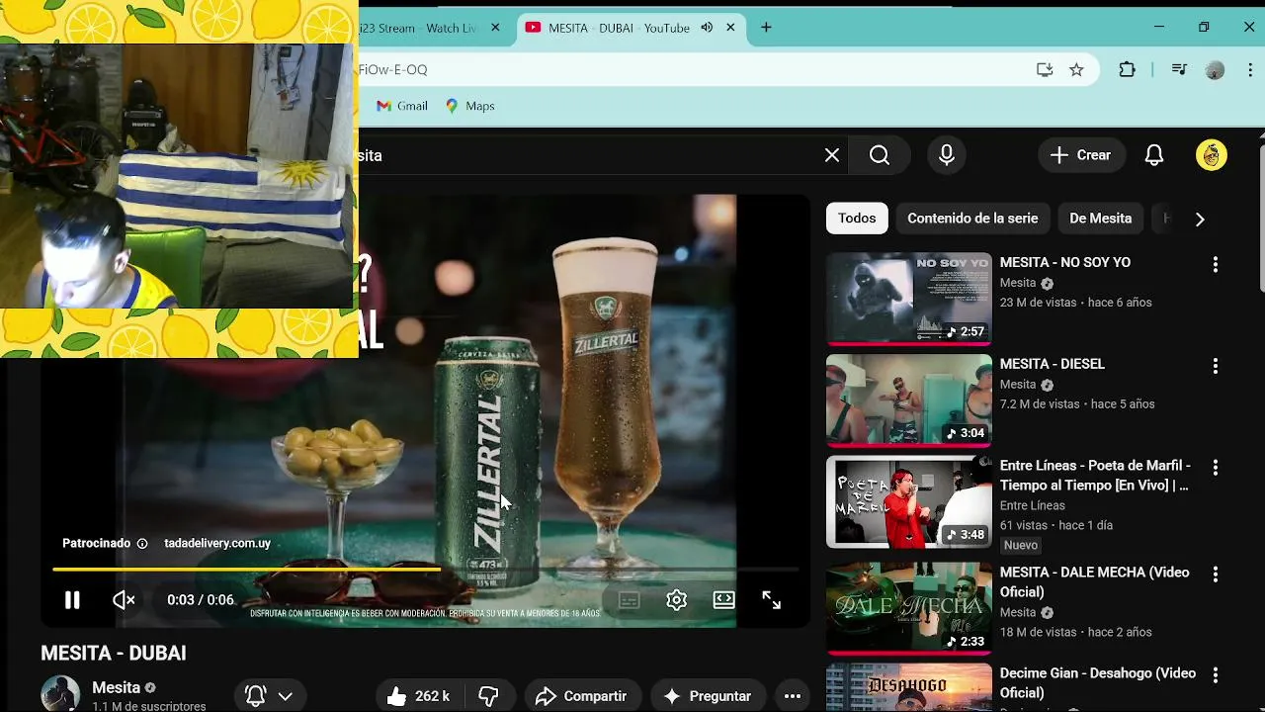Select the Todos filter chip
Image resolution: width=1265 pixels, height=712 pixels.
pos(857,219)
